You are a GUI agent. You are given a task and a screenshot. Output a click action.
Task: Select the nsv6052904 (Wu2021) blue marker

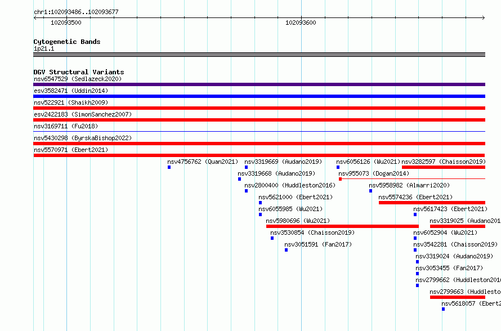pyautogui.click(x=415, y=238)
